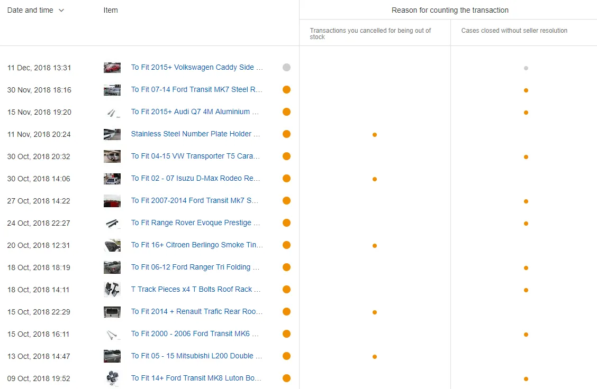Click orange status dot beside Number Plate Holder
The height and width of the screenshot is (389, 597).
(287, 134)
